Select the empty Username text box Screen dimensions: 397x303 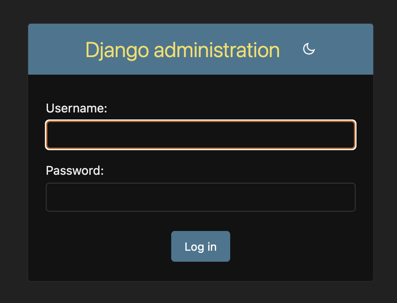[200, 135]
